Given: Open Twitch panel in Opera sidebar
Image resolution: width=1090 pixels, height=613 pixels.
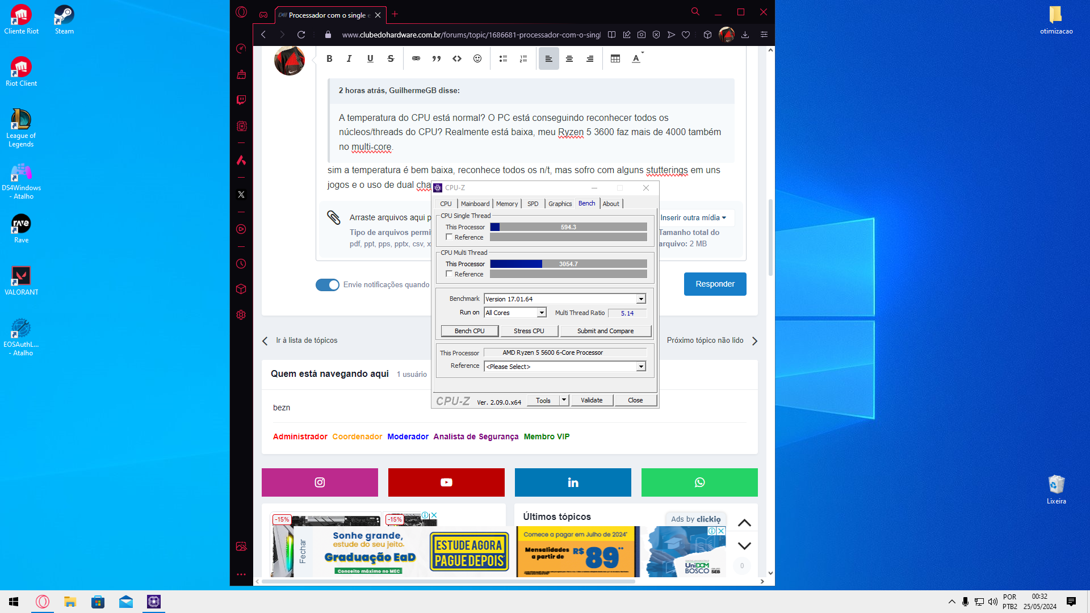Looking at the screenshot, I should click(241, 100).
